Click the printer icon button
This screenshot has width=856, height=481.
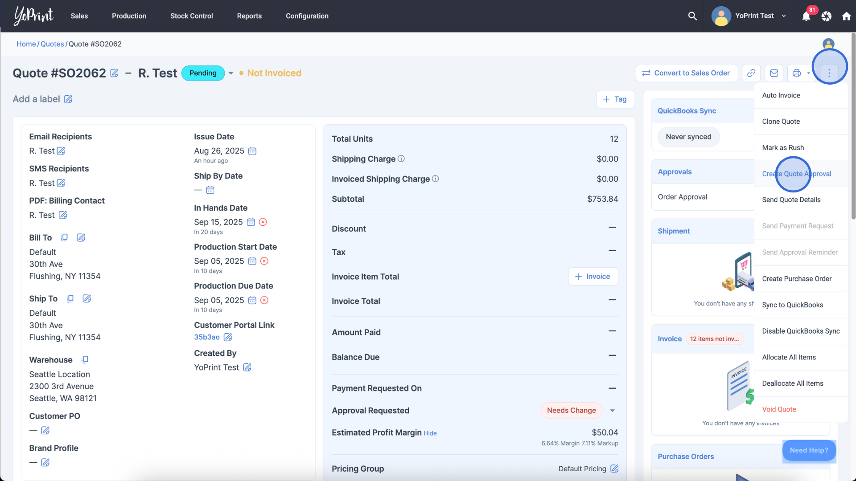[797, 73]
